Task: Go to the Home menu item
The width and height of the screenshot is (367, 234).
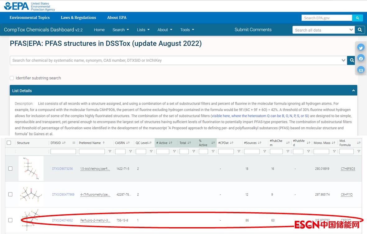Action: pos(99,30)
